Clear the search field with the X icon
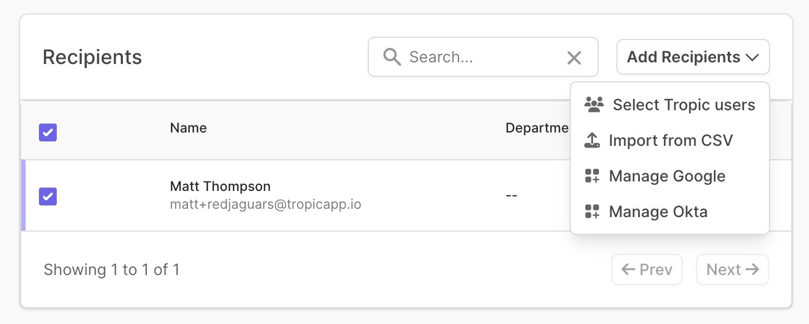Viewport: 809px width, 324px height. pos(574,57)
